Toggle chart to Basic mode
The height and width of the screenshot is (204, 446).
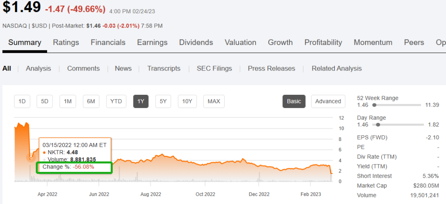[x=294, y=101]
